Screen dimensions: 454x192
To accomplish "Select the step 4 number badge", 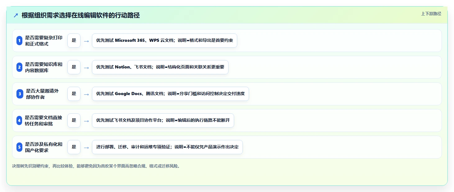I will click(x=19, y=120).
